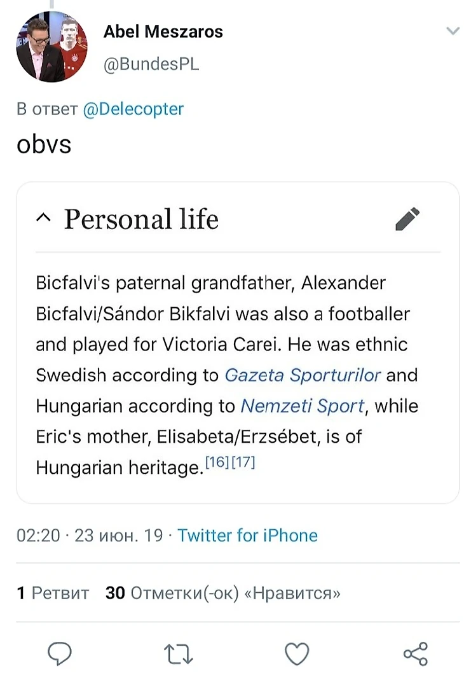
Task: Tap the share icon
Action: coord(416,653)
